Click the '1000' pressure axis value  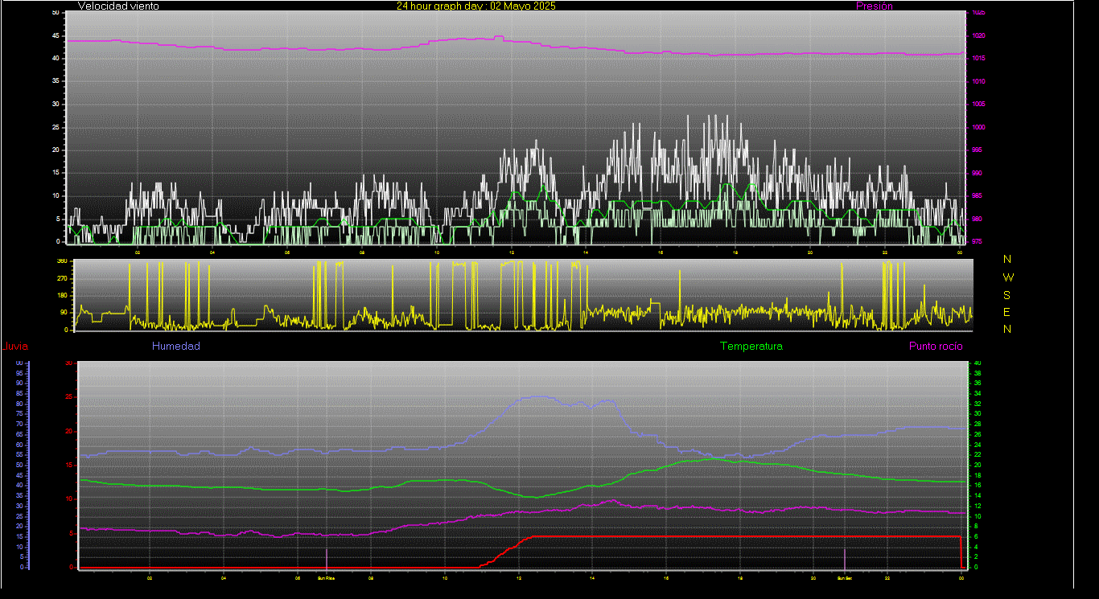[978, 127]
